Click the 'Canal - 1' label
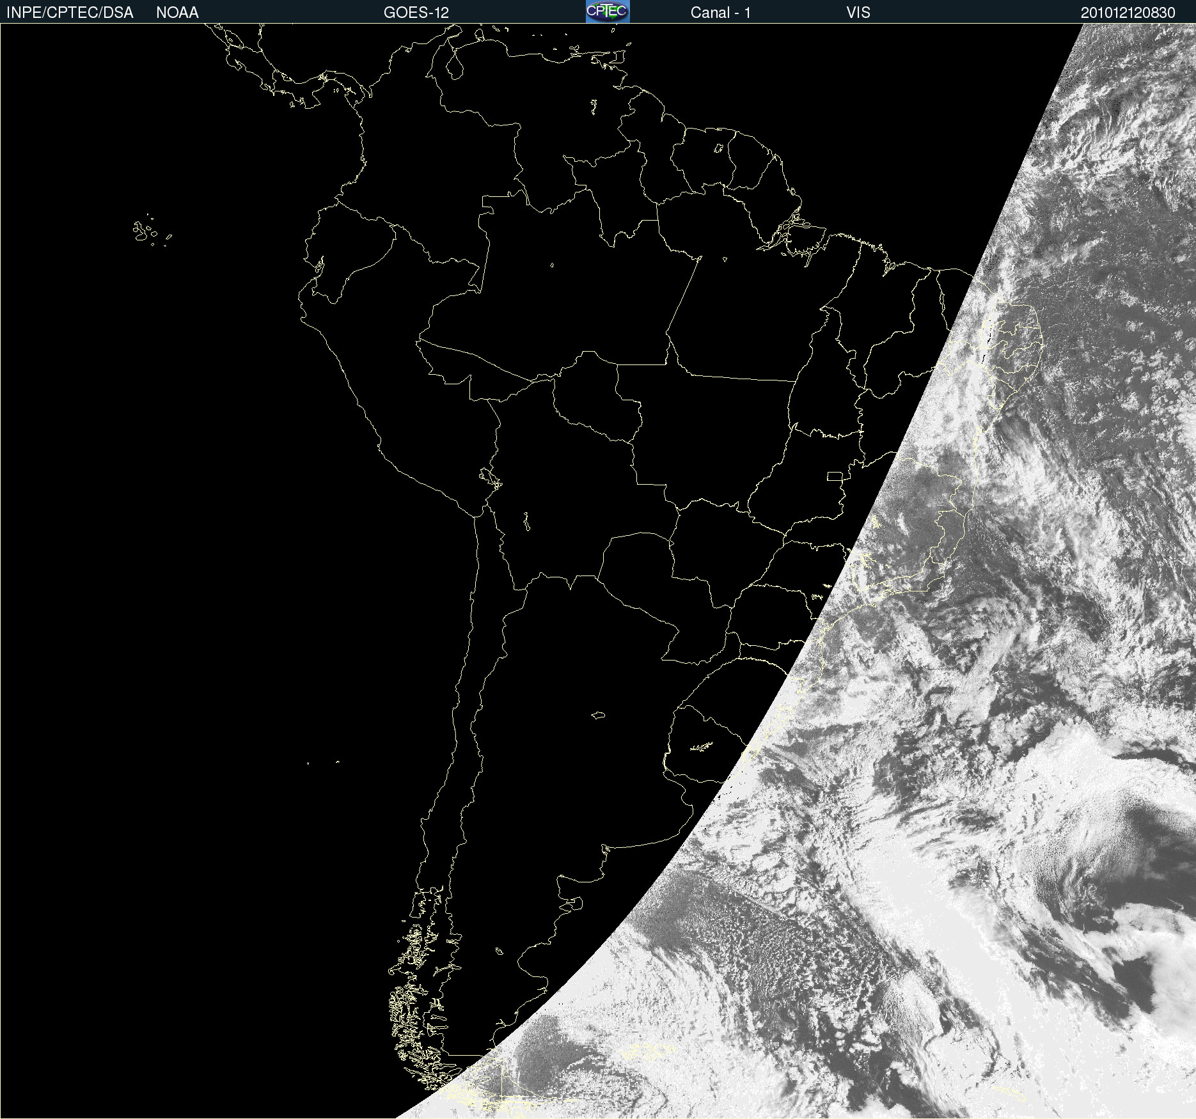Screen dimensions: 1196x1119 721,13
